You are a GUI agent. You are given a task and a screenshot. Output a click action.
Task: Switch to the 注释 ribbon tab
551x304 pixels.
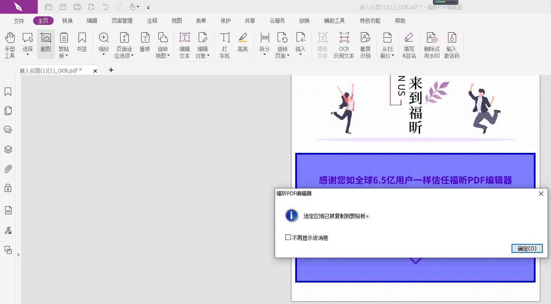(x=152, y=20)
